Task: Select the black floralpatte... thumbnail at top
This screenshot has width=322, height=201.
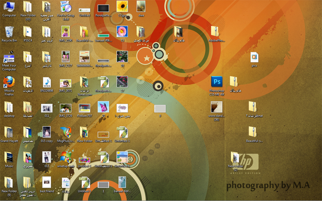Action: click(103, 8)
